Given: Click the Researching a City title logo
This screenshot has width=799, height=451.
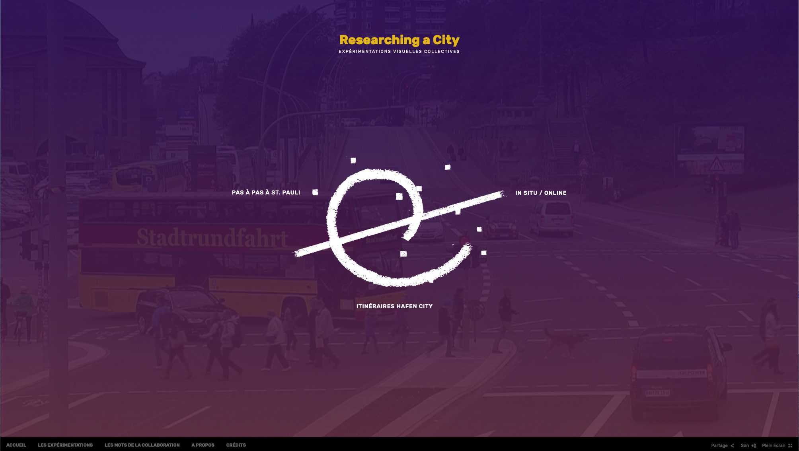Looking at the screenshot, I should [399, 40].
